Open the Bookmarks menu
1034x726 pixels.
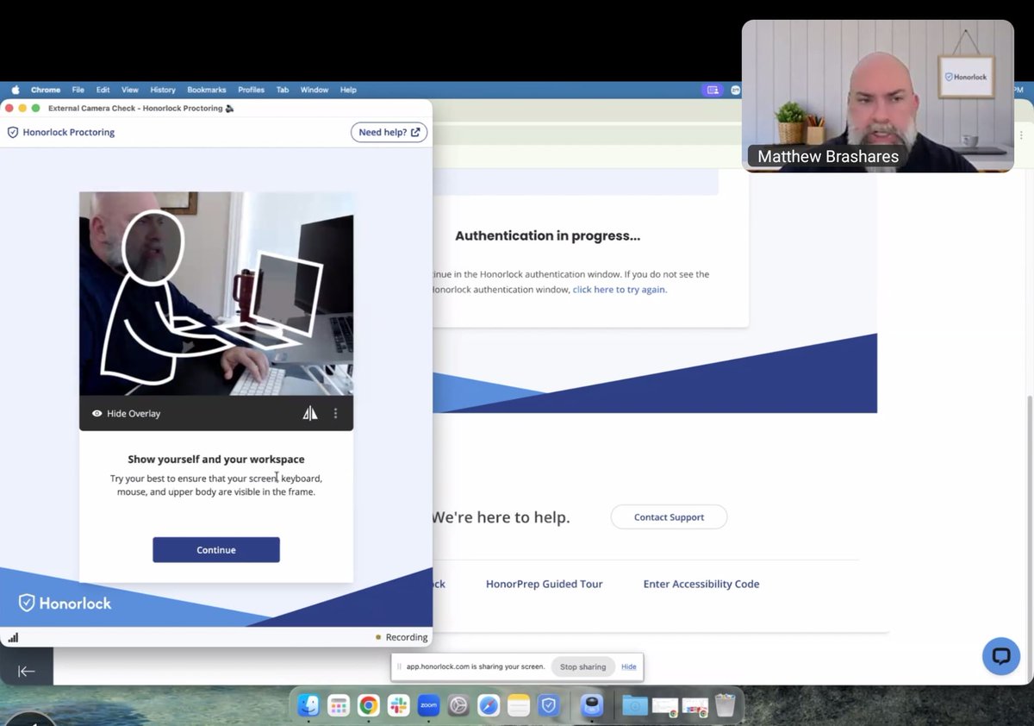click(207, 90)
